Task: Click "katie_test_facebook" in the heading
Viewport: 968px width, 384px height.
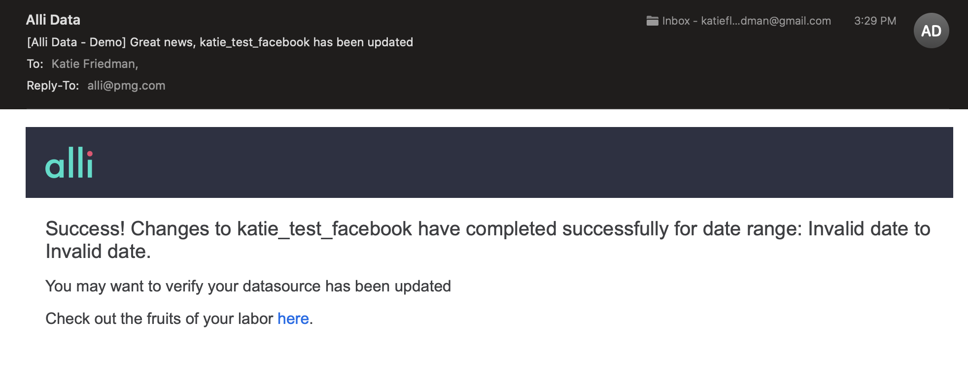Action: pos(324,229)
